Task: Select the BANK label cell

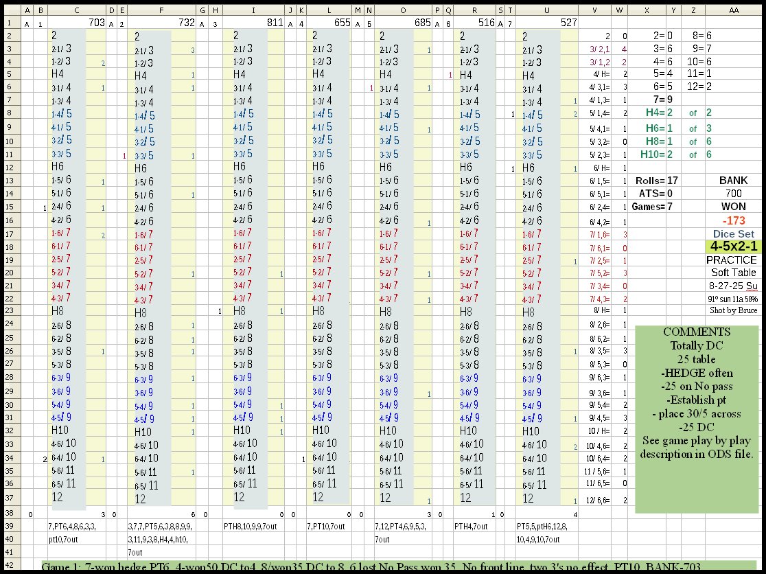Action: 733,181
